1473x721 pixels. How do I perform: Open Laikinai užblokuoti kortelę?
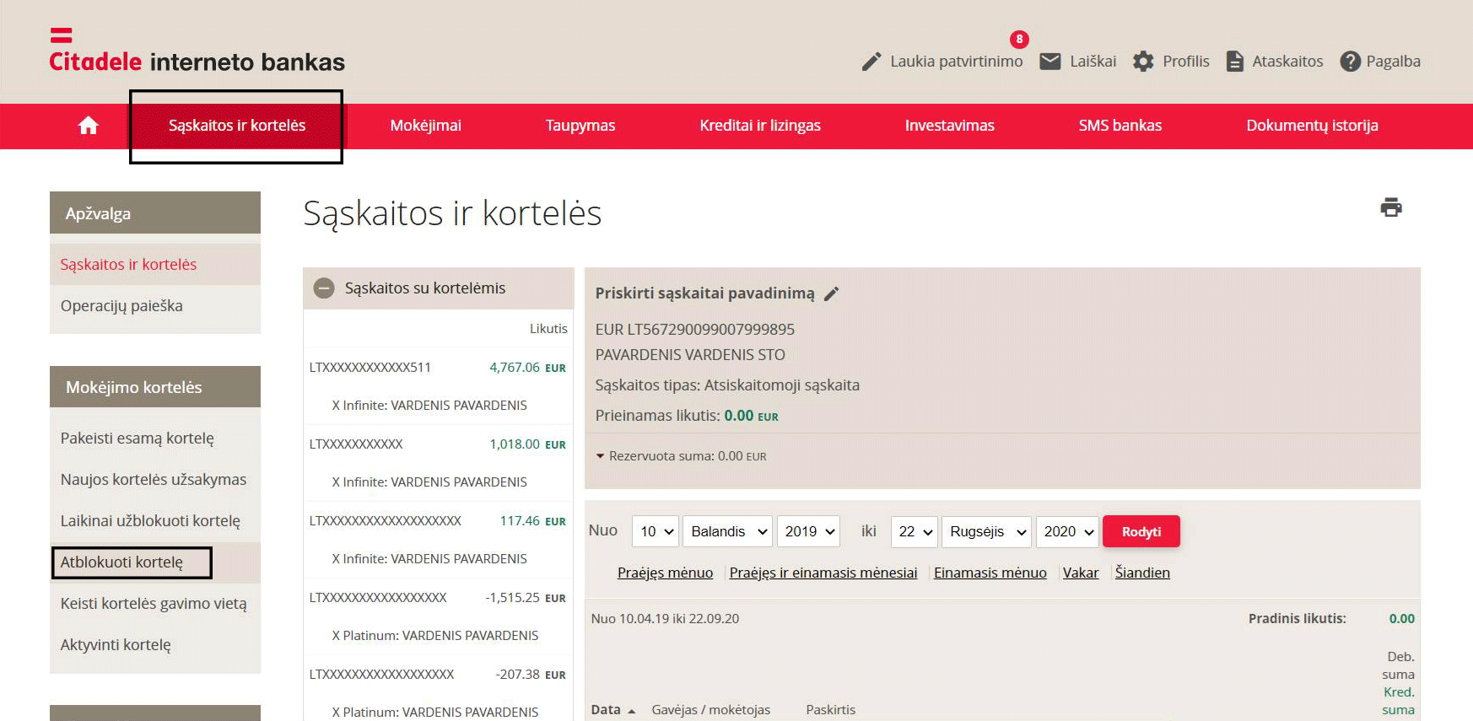coord(155,521)
